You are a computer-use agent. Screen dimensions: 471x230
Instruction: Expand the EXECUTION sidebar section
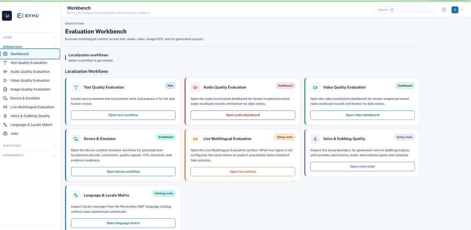pos(30,146)
